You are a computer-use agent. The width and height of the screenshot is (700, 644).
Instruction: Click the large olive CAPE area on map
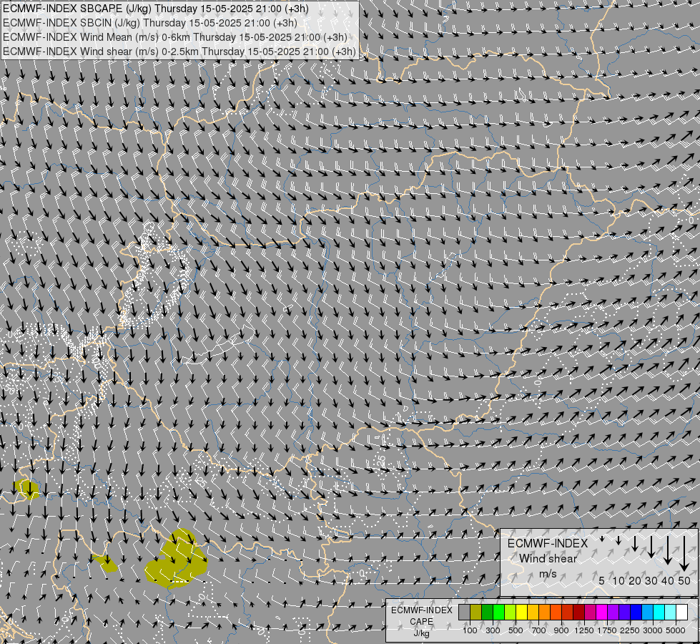point(177,561)
